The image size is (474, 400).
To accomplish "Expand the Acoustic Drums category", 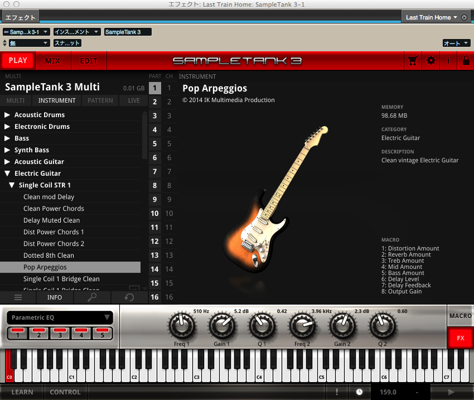I will (x=7, y=115).
